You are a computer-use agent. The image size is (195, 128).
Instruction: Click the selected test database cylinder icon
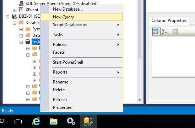click(28, 42)
